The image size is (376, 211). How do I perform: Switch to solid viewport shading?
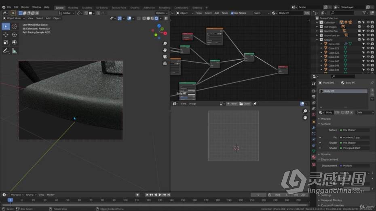click(148, 18)
